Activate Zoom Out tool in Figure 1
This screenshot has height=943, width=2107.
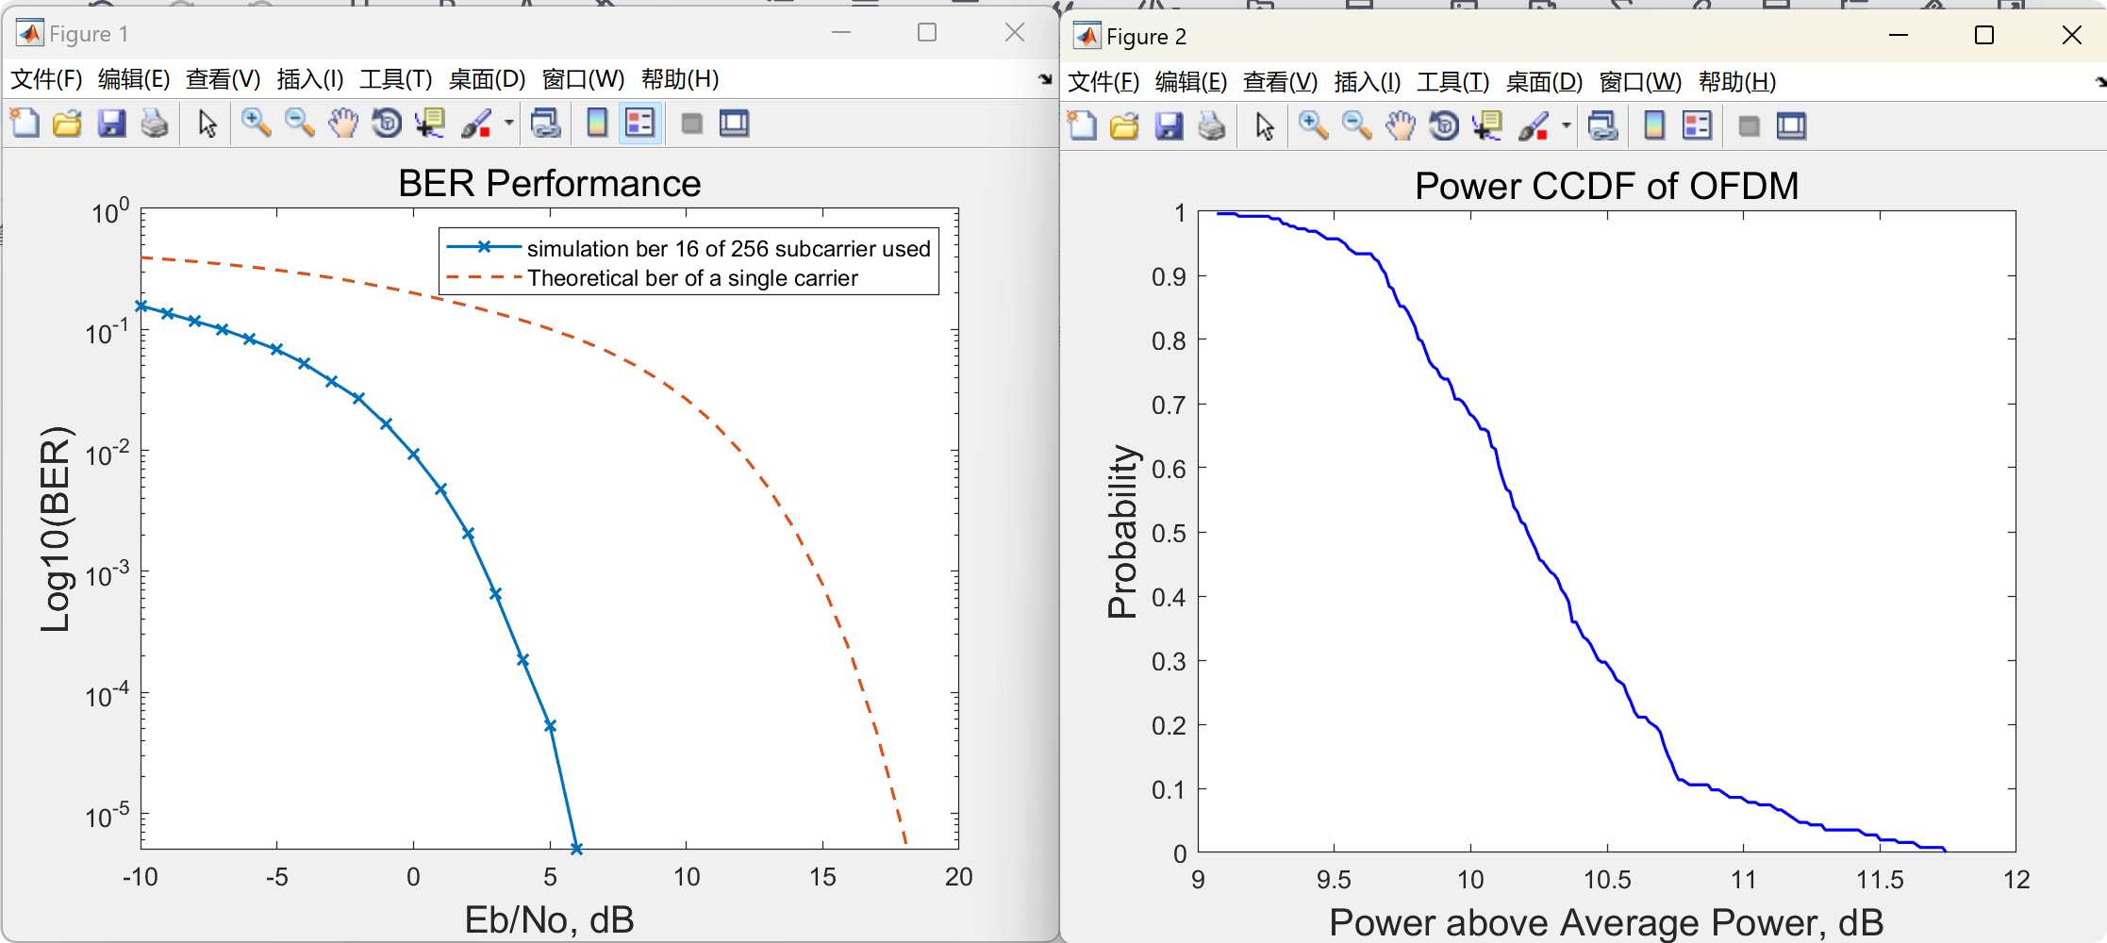299,124
